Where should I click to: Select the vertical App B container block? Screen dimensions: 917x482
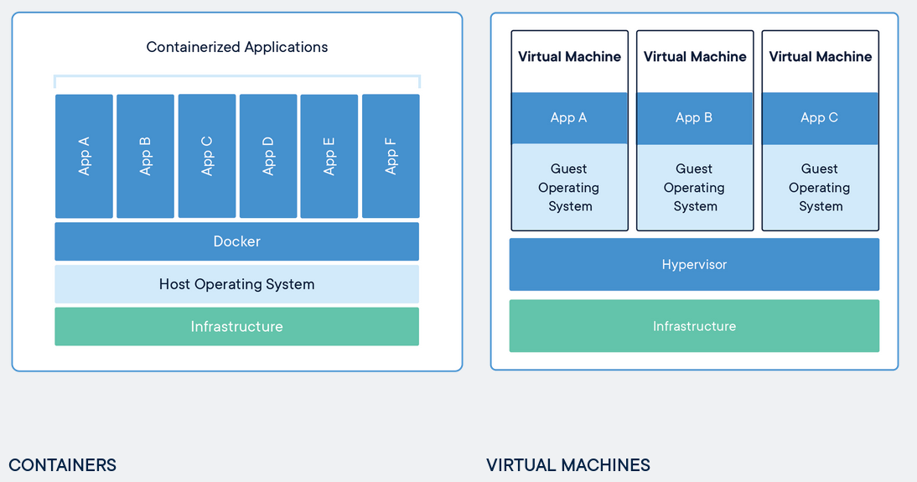145,156
